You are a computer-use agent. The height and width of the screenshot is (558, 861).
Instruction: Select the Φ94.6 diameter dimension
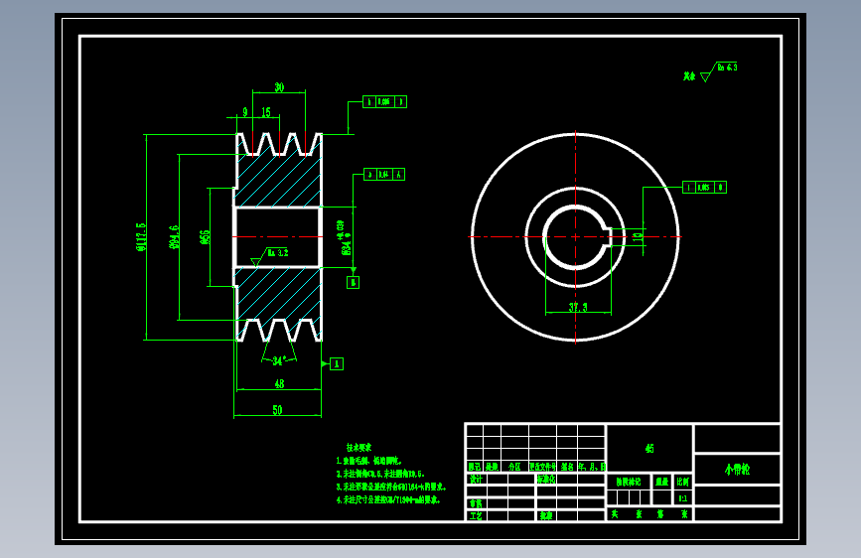174,237
